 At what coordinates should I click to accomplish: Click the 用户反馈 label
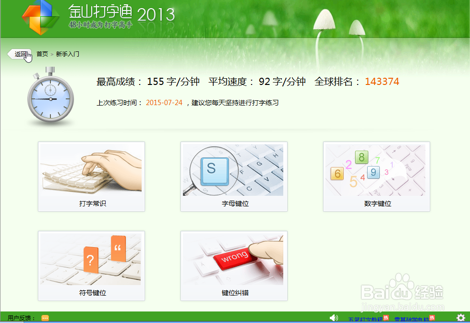(x=21, y=318)
